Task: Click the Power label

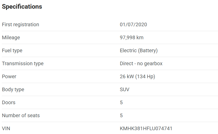Action: (x=9, y=77)
